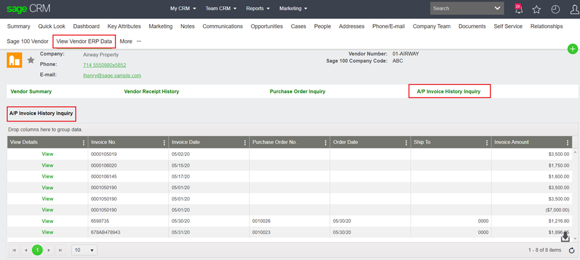Open the Relationships tab
This screenshot has width=580, height=260.
[x=547, y=26]
